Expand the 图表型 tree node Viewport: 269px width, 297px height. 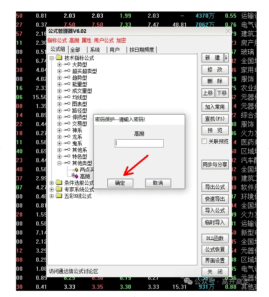tap(59, 104)
